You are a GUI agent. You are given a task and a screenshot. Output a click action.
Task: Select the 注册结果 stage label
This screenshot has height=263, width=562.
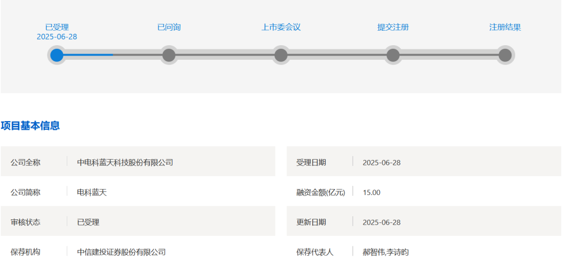[x=505, y=27]
